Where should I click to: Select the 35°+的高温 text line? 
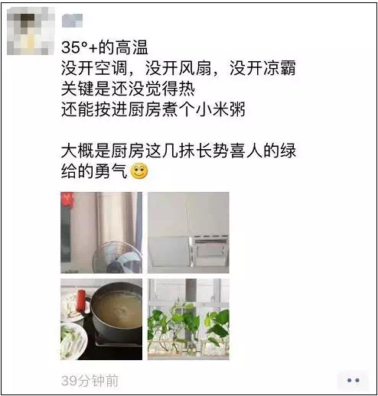tap(105, 47)
